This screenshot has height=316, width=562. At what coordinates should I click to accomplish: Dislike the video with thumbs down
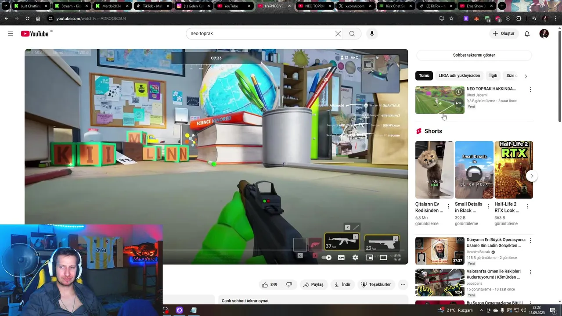[289, 284]
